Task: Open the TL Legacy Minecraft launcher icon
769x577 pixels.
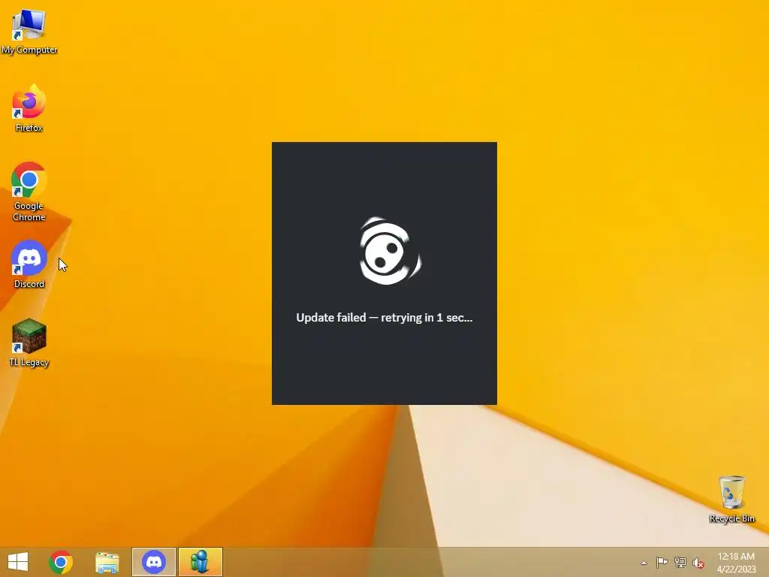Action: tap(29, 343)
